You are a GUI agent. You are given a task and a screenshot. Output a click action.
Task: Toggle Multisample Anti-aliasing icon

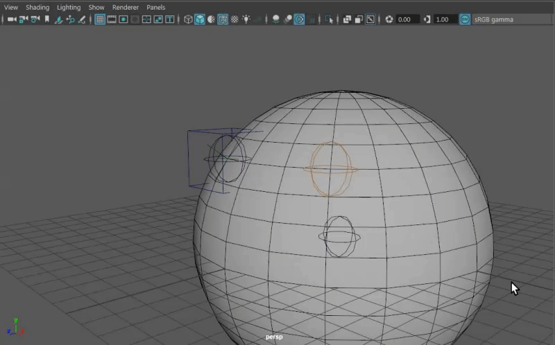300,19
